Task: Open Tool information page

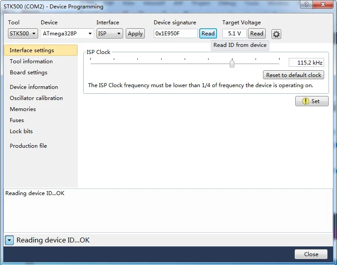Action: 31,61
